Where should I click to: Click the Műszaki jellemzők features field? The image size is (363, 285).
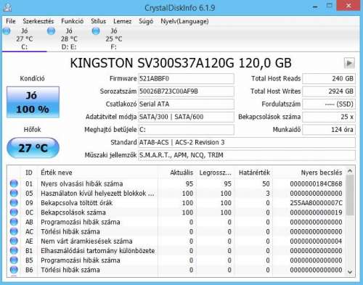click(x=247, y=155)
